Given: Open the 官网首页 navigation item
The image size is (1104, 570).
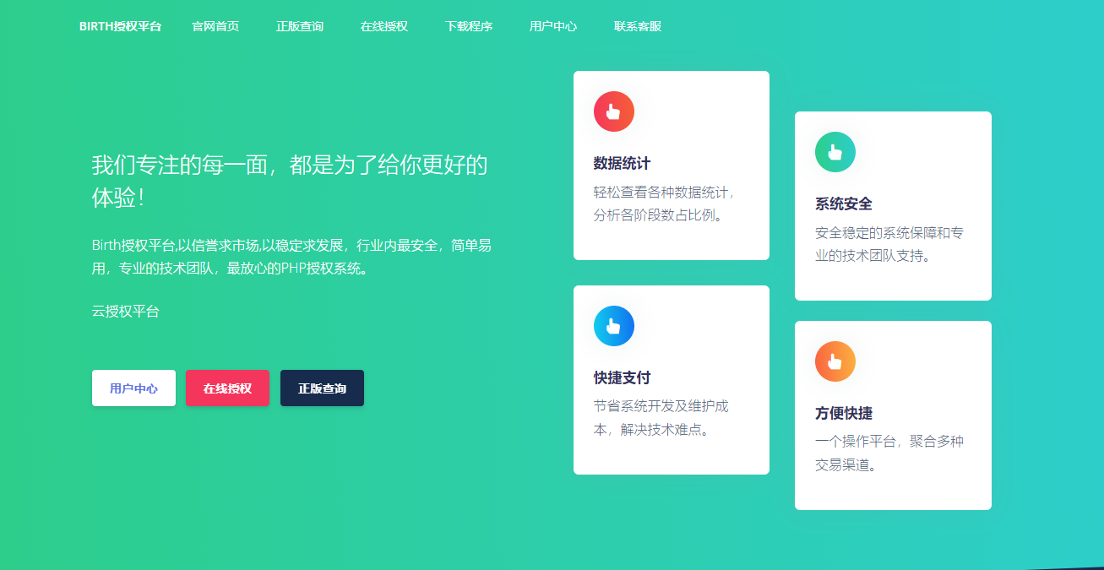Looking at the screenshot, I should pyautogui.click(x=215, y=26).
